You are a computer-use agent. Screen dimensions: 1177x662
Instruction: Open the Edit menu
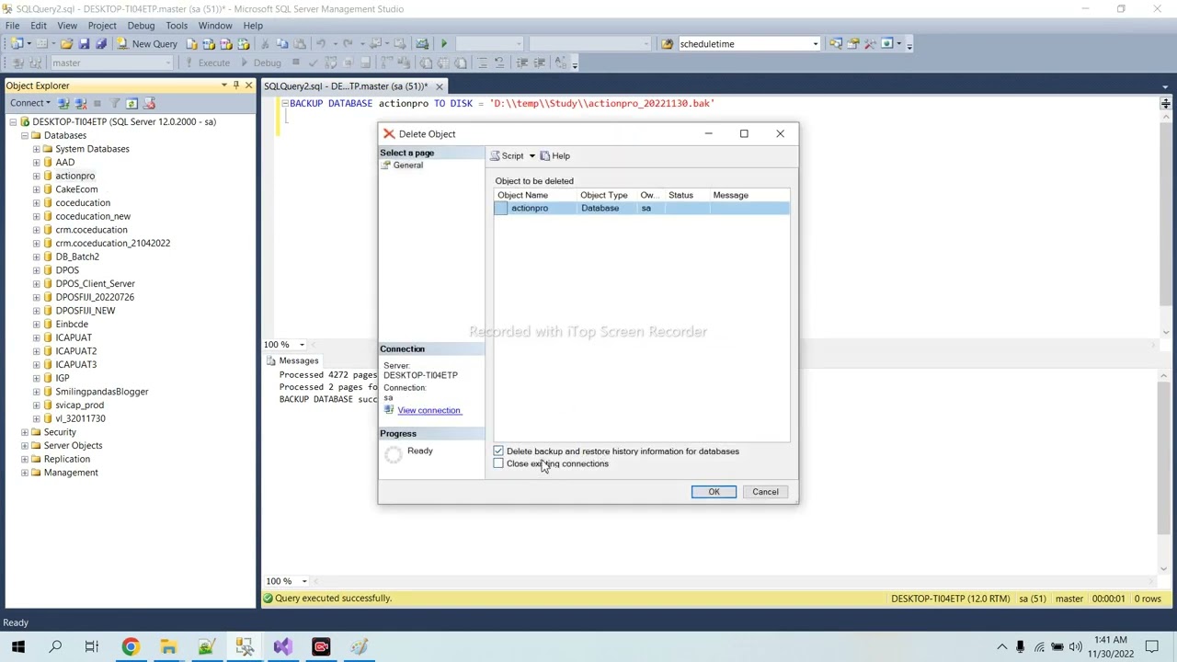tap(39, 25)
